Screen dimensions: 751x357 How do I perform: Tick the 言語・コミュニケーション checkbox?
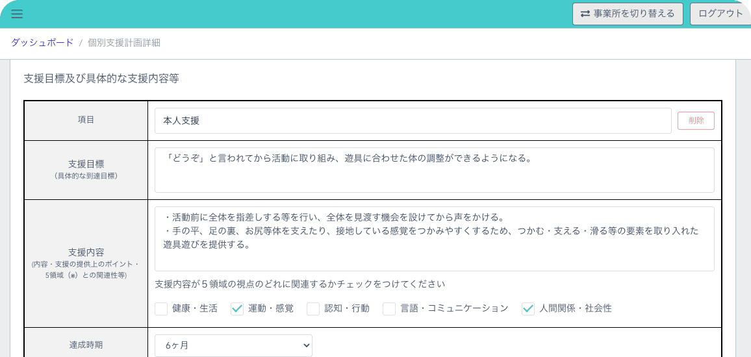click(389, 309)
